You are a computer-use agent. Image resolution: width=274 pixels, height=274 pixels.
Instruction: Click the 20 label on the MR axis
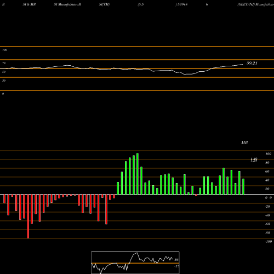[x=267, y=189]
